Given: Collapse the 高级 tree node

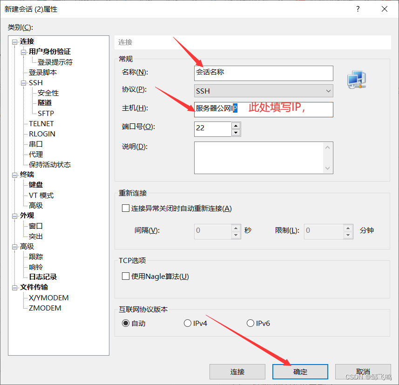Looking at the screenshot, I should click(x=15, y=247).
